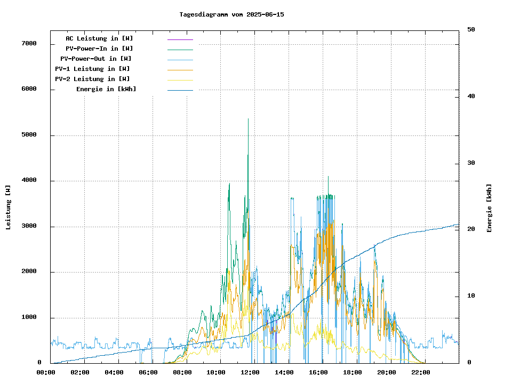The image size is (512, 384).
Task: Select the PV-1 Leistung legend label
Action: point(92,69)
